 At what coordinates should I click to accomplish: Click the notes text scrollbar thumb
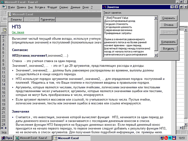tap(156, 35)
